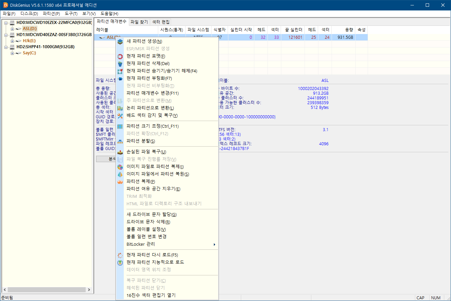Click the 새 파티션 생성 layers icon
The width and height of the screenshot is (451, 301).
pyautogui.click(x=120, y=41)
